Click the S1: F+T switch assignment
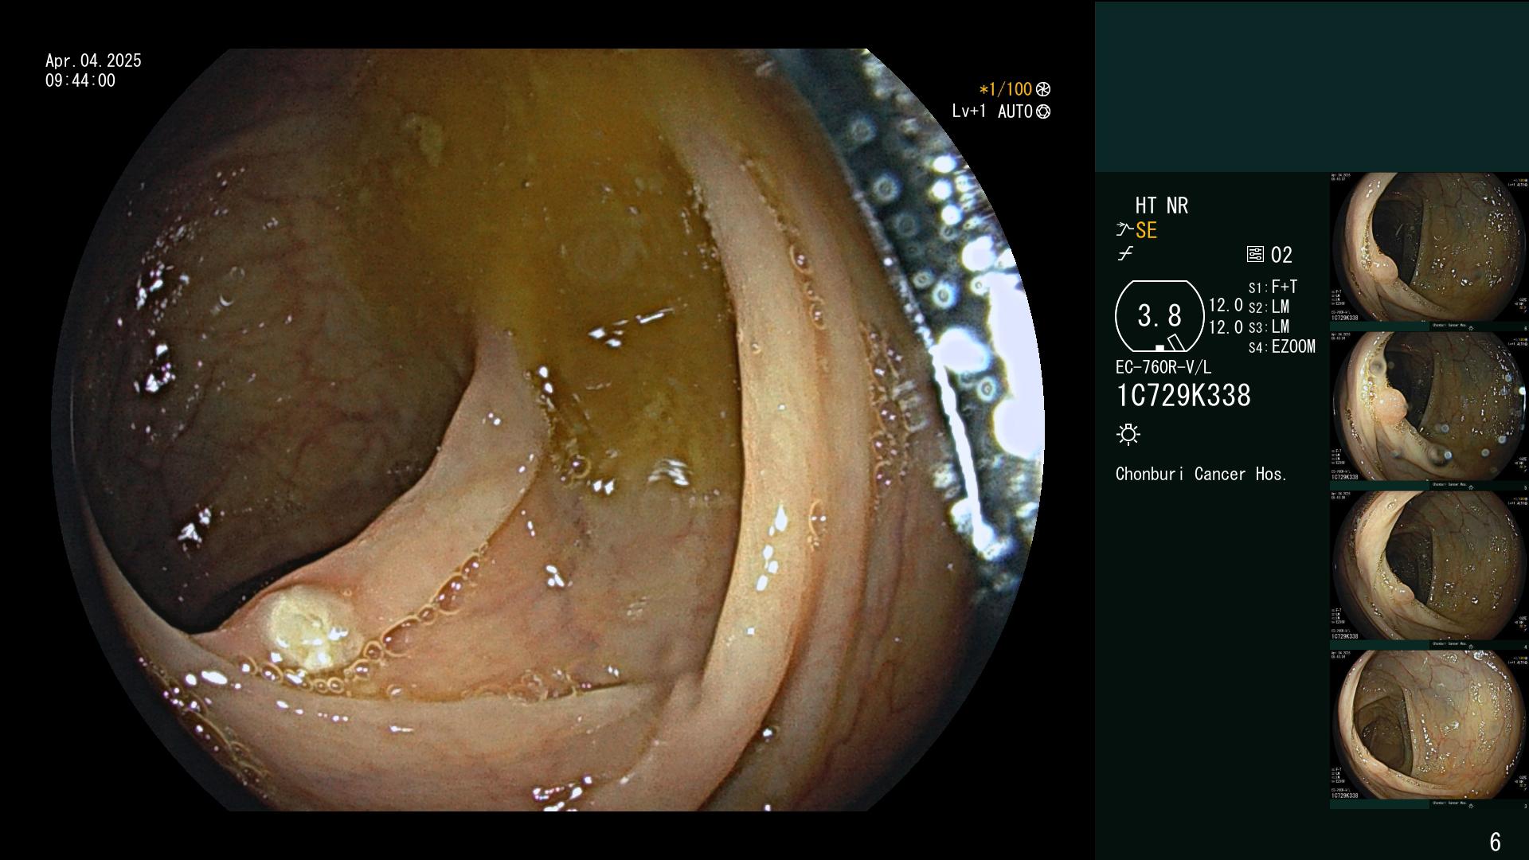The image size is (1529, 860). point(1273,287)
